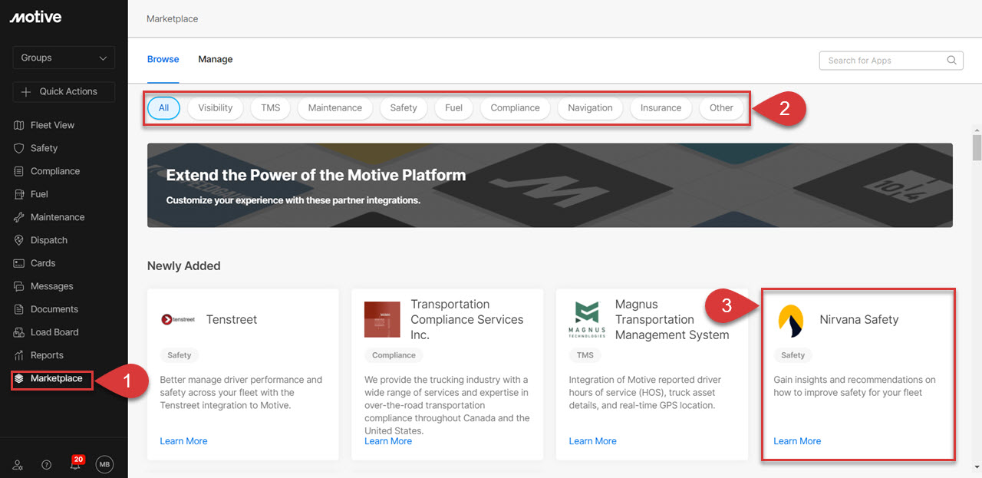Switch to the Browse tab

(163, 59)
